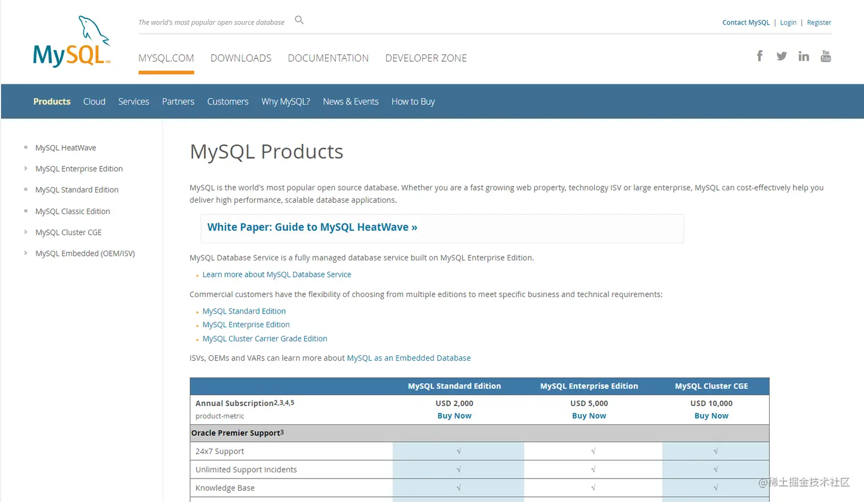Image resolution: width=864 pixels, height=502 pixels.
Task: Click MySQL Enterprise Edition table header
Action: [589, 386]
